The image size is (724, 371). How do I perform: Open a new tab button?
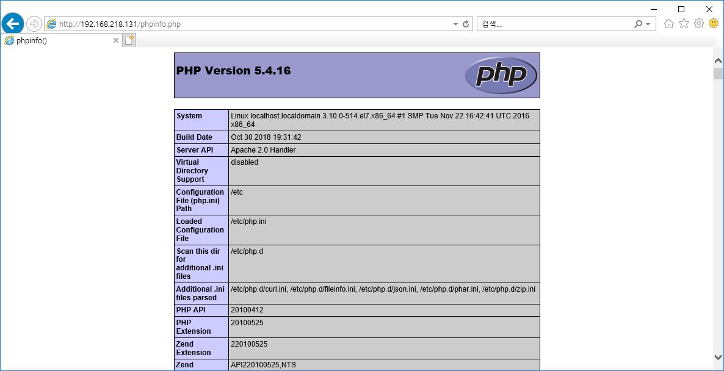(x=129, y=41)
